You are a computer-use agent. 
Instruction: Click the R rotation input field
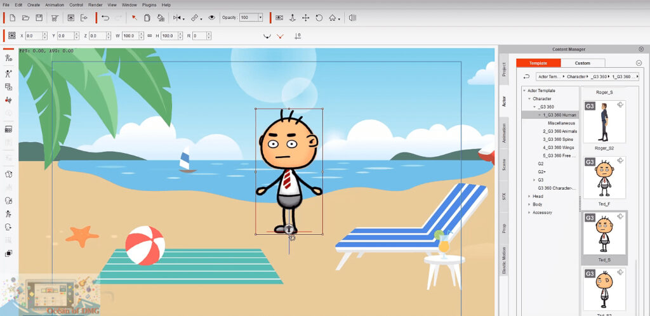coord(198,36)
